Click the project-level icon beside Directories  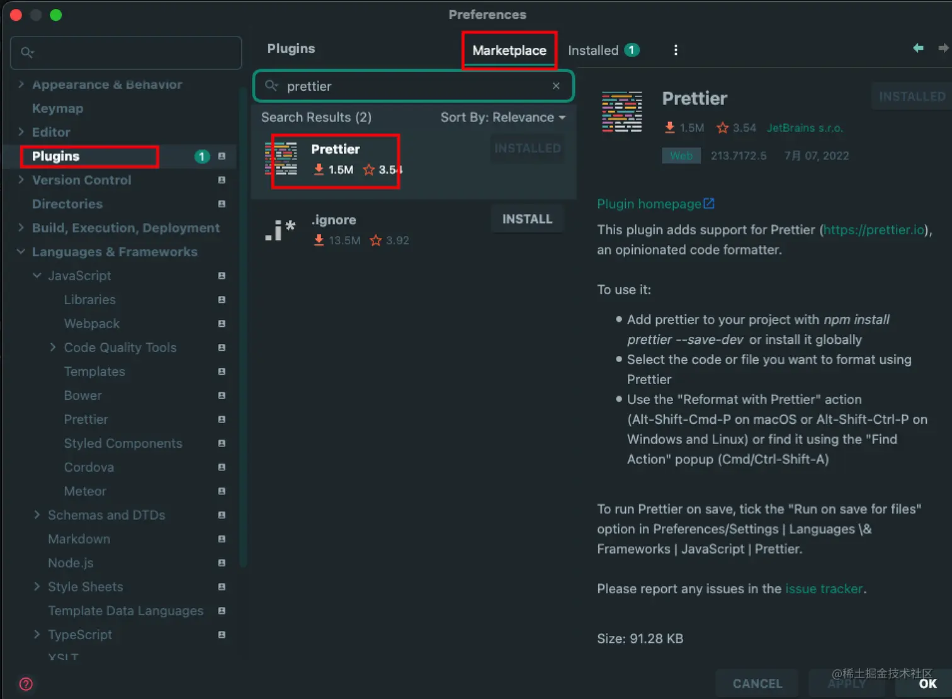pos(222,204)
